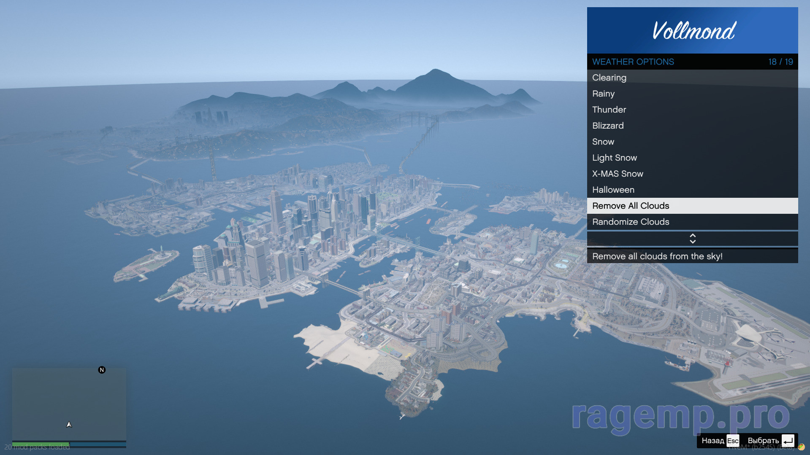Click the Выбрать select label
This screenshot has width=810, height=455.
[x=763, y=441]
